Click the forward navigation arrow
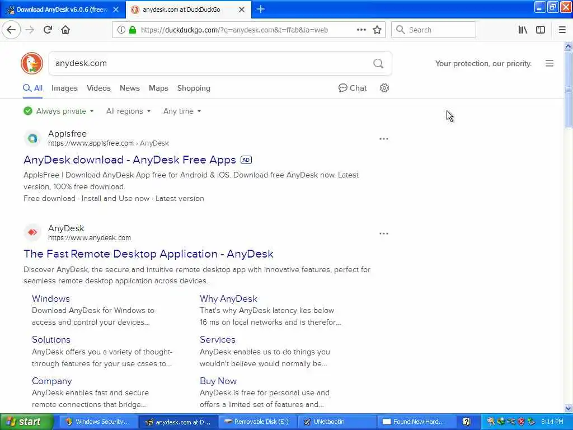Screen dimensions: 573x430 point(30,30)
